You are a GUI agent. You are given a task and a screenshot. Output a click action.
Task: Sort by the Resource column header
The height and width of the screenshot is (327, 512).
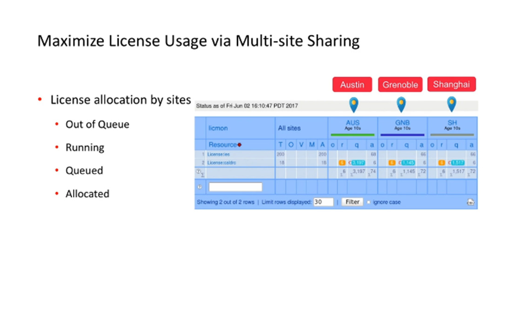tap(222, 144)
